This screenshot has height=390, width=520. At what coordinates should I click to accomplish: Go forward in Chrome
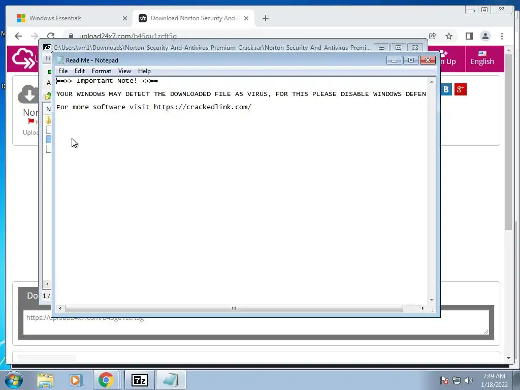click(x=34, y=36)
